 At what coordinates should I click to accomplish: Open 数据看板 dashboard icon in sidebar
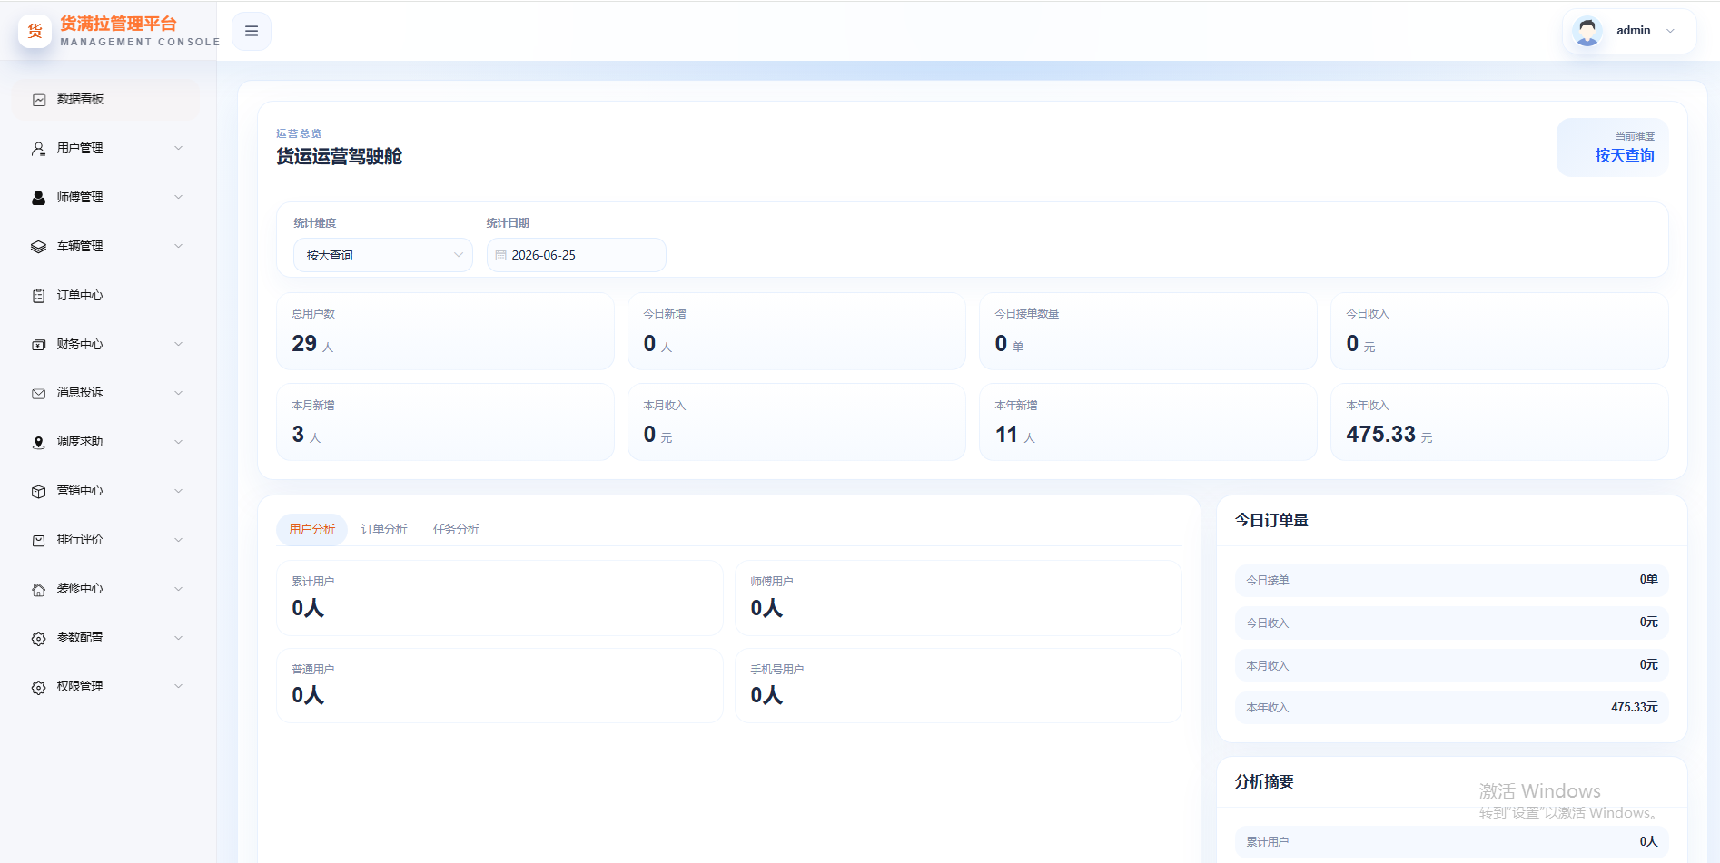39,100
